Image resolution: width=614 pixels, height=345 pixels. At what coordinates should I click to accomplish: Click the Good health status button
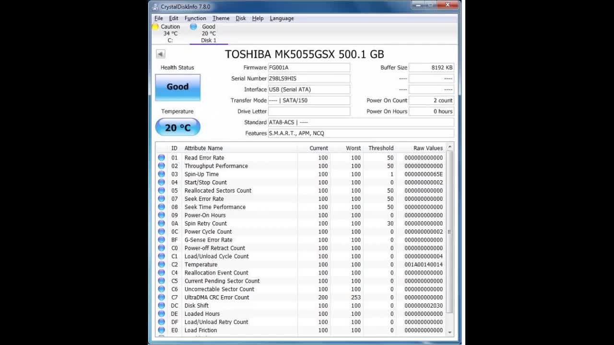pos(177,87)
